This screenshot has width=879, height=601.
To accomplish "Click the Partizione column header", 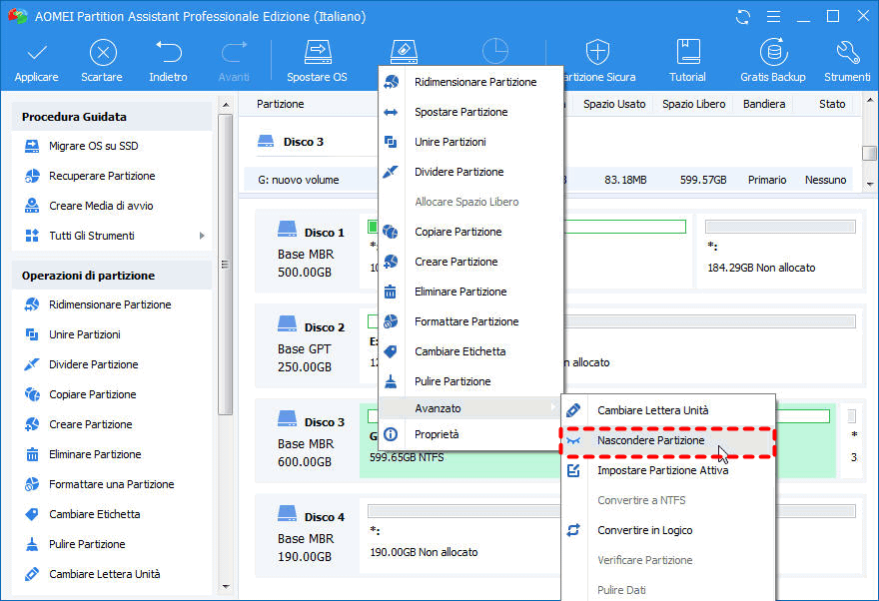I will 281,104.
